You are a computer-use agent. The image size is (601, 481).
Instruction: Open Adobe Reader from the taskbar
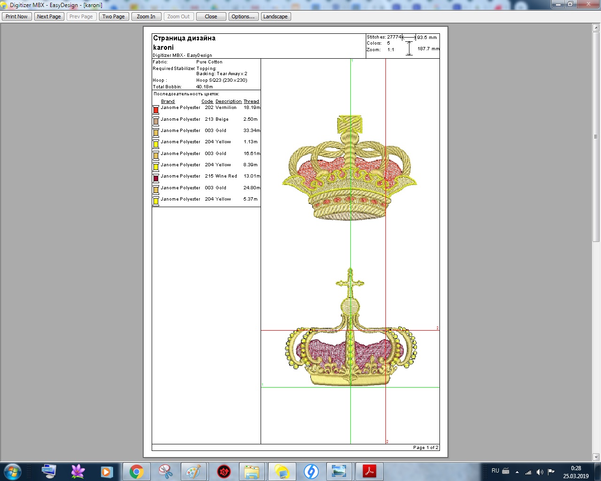pos(370,471)
